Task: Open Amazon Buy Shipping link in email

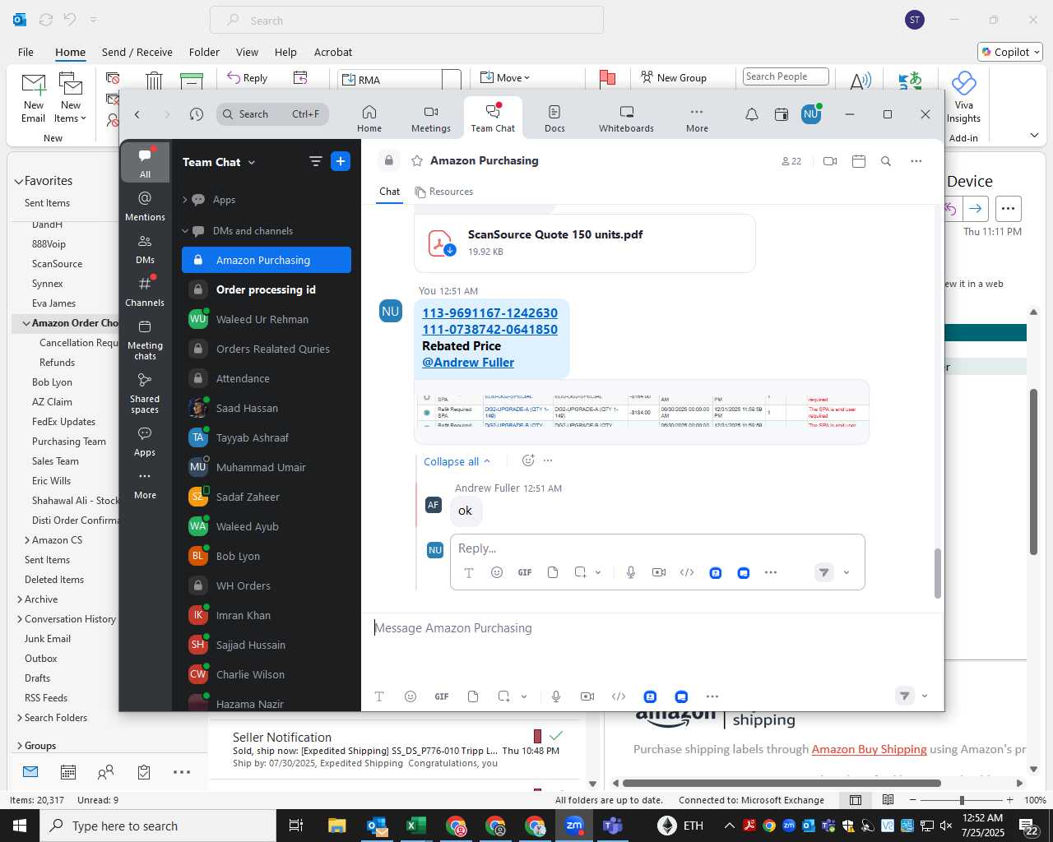Action: click(x=869, y=749)
